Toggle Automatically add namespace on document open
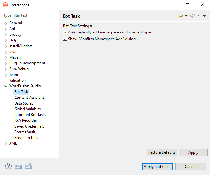Image resolution: width=210 pixels, height=175 pixels. click(x=65, y=32)
